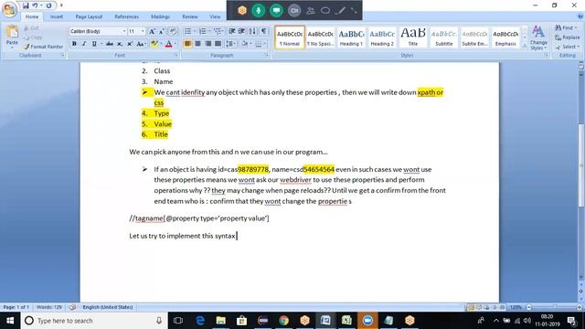Apply the Heading 1 style
The height and width of the screenshot is (329, 585).
point(351,37)
